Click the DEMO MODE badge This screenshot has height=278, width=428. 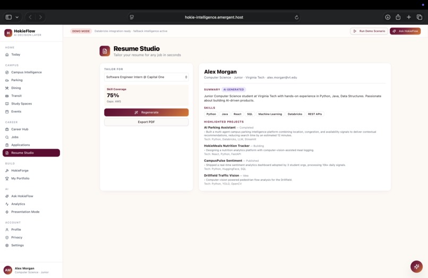tap(81, 31)
